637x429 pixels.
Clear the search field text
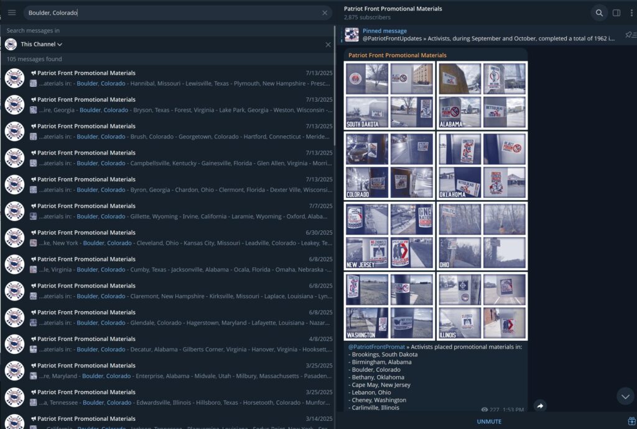325,13
